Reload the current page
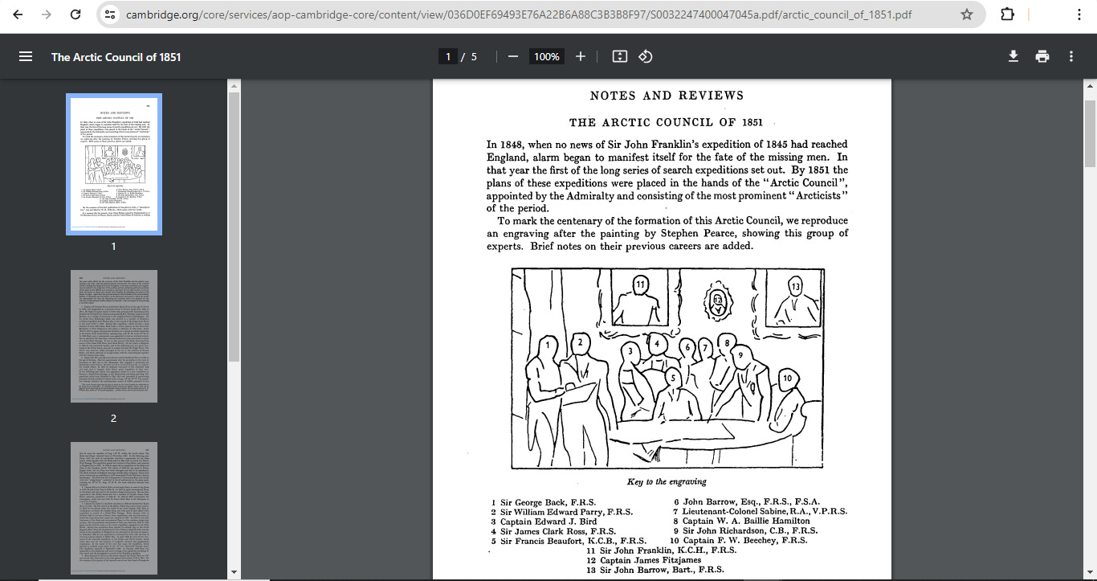This screenshot has width=1097, height=581. pos(75,14)
